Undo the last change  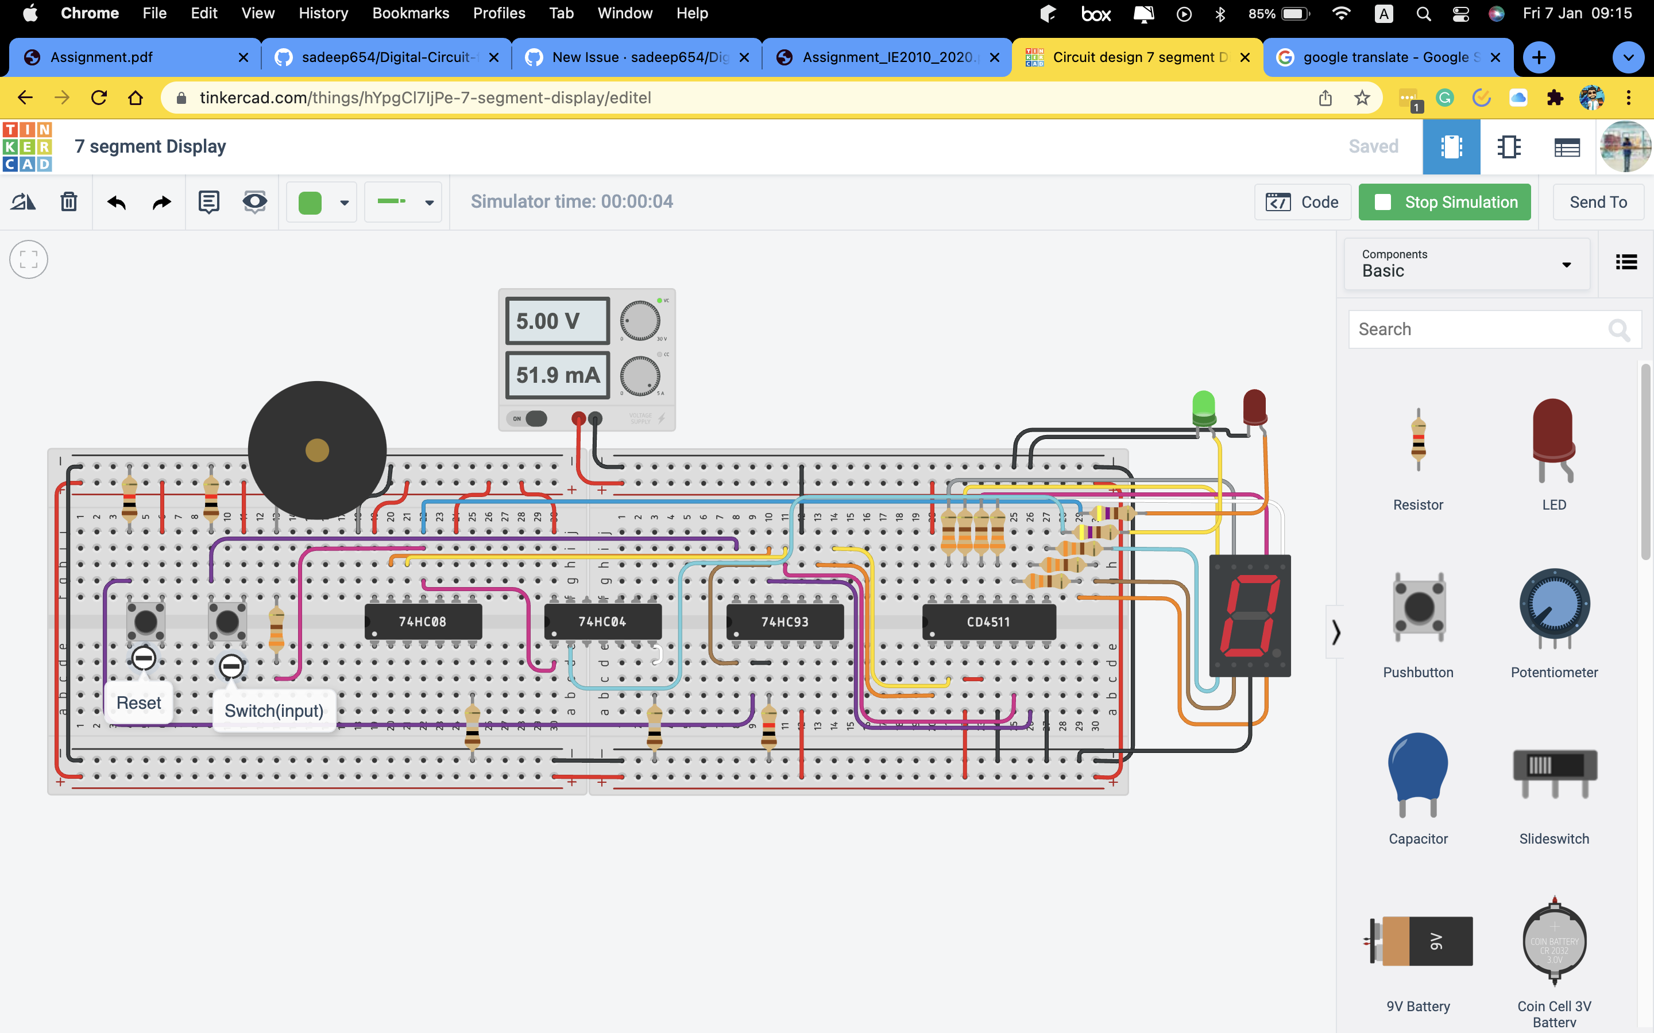point(116,202)
